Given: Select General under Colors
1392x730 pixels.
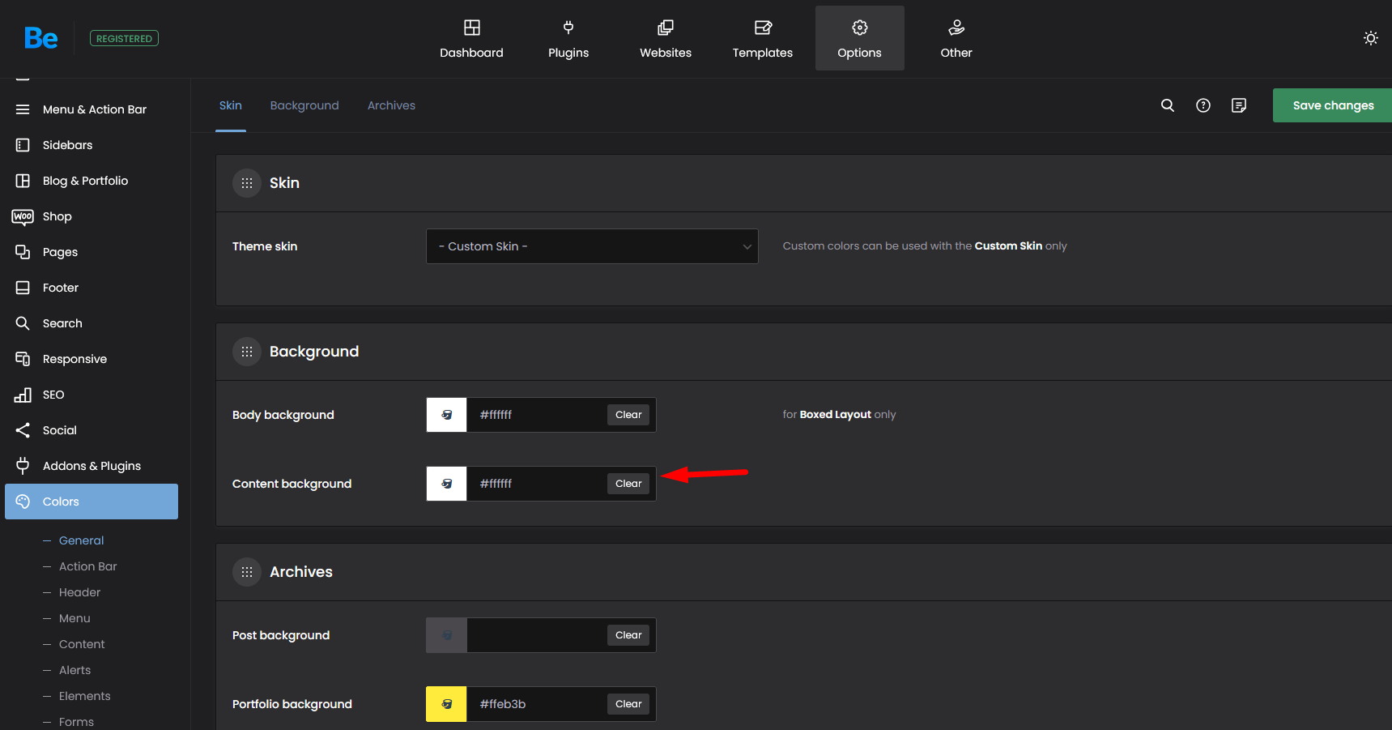Looking at the screenshot, I should click(x=81, y=540).
